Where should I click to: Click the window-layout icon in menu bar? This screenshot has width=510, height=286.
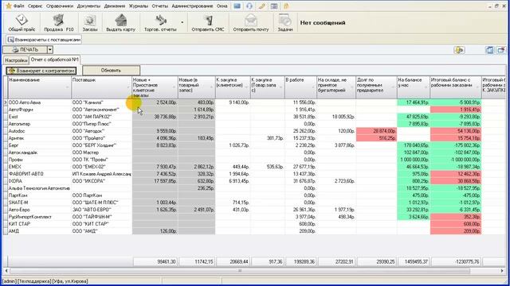tap(274, 6)
